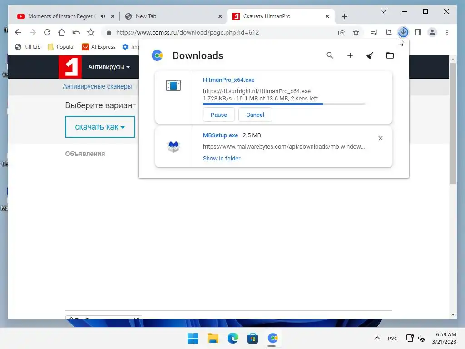Open File Explorer from taskbar
The image size is (465, 349).
213,338
